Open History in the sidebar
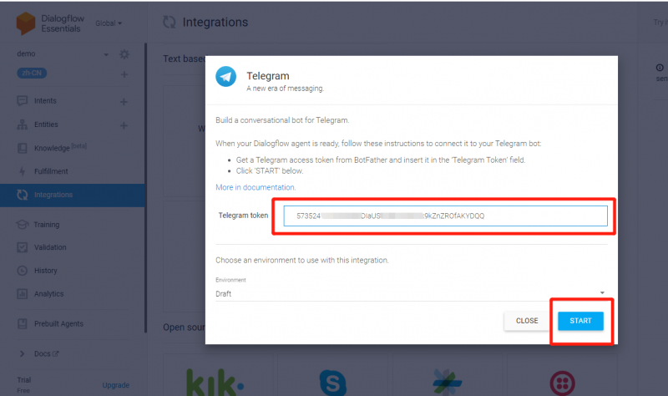Viewport: 668px width, 396px height. click(x=46, y=271)
